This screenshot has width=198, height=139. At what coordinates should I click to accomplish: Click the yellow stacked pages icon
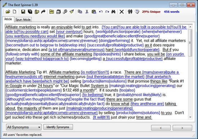point(37,12)
